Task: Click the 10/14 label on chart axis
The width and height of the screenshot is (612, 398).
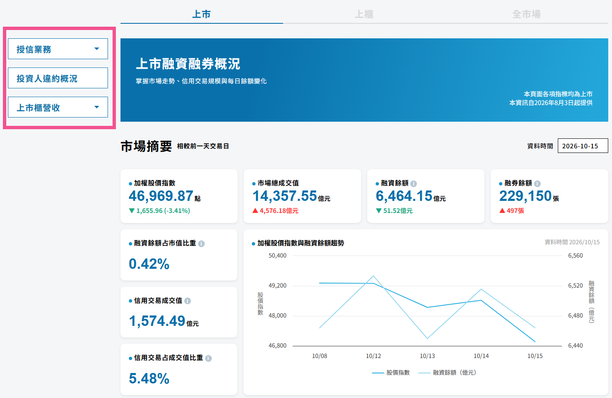Action: coord(481,356)
